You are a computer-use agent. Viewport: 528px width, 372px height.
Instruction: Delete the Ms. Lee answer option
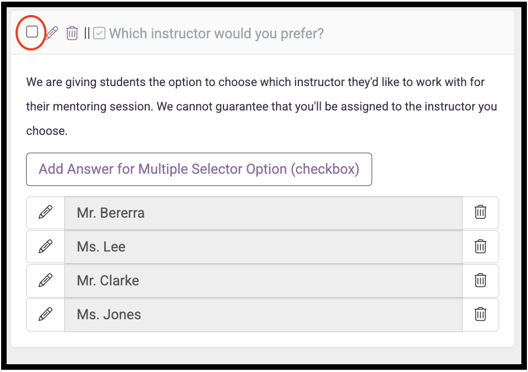[x=480, y=247]
